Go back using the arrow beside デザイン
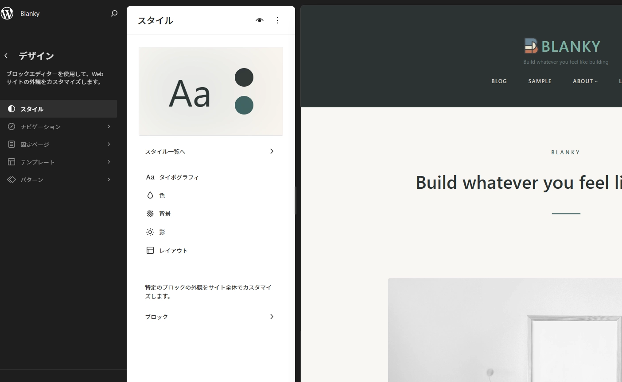 [6, 56]
